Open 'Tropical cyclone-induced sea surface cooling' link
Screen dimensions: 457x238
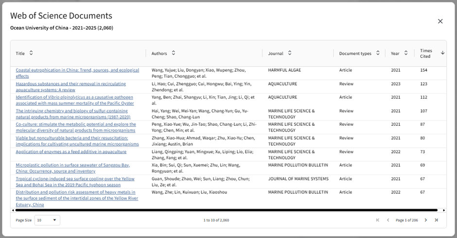coord(75,182)
